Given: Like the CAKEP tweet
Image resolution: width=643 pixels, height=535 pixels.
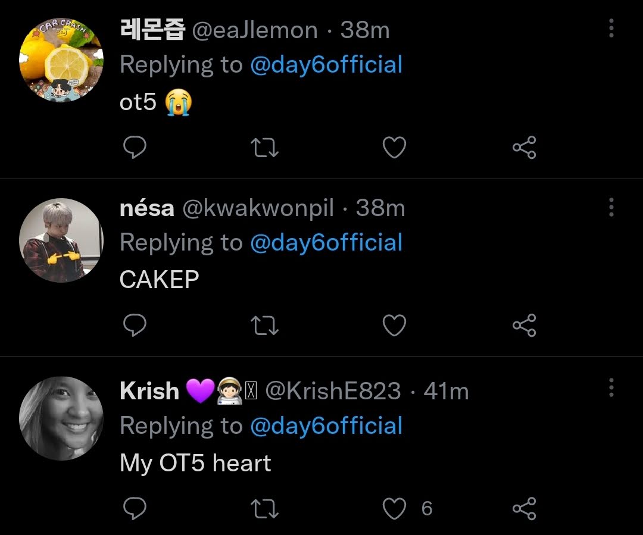Looking at the screenshot, I should tap(394, 326).
